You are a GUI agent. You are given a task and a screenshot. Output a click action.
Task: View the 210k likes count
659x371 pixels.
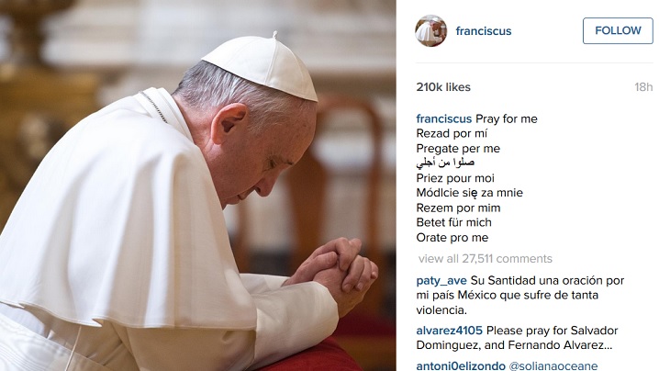[x=443, y=87]
